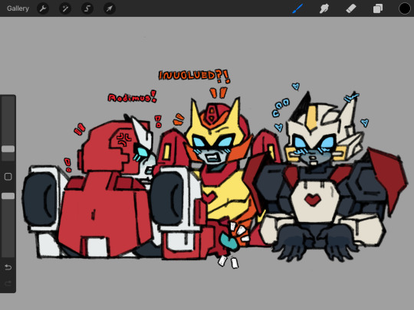Return to the Gallery

[18, 8]
